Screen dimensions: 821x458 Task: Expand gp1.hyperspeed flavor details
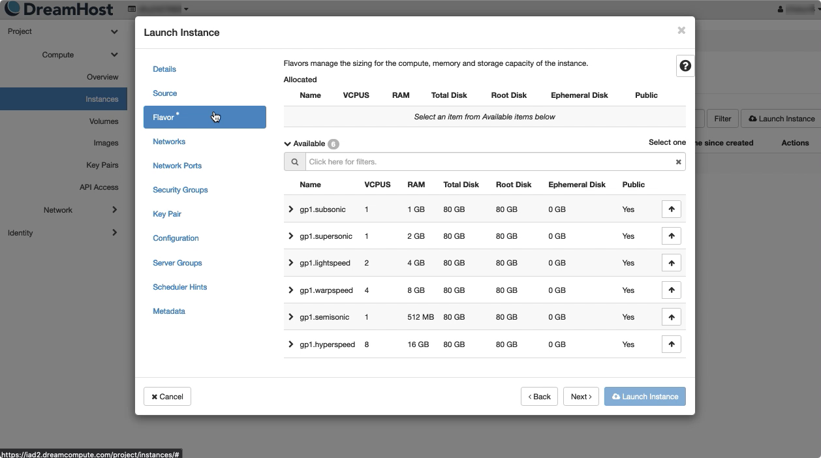click(x=291, y=344)
